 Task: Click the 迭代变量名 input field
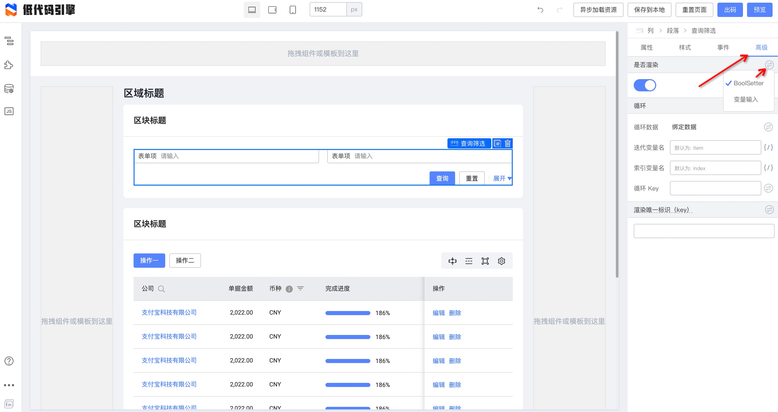(x=715, y=148)
